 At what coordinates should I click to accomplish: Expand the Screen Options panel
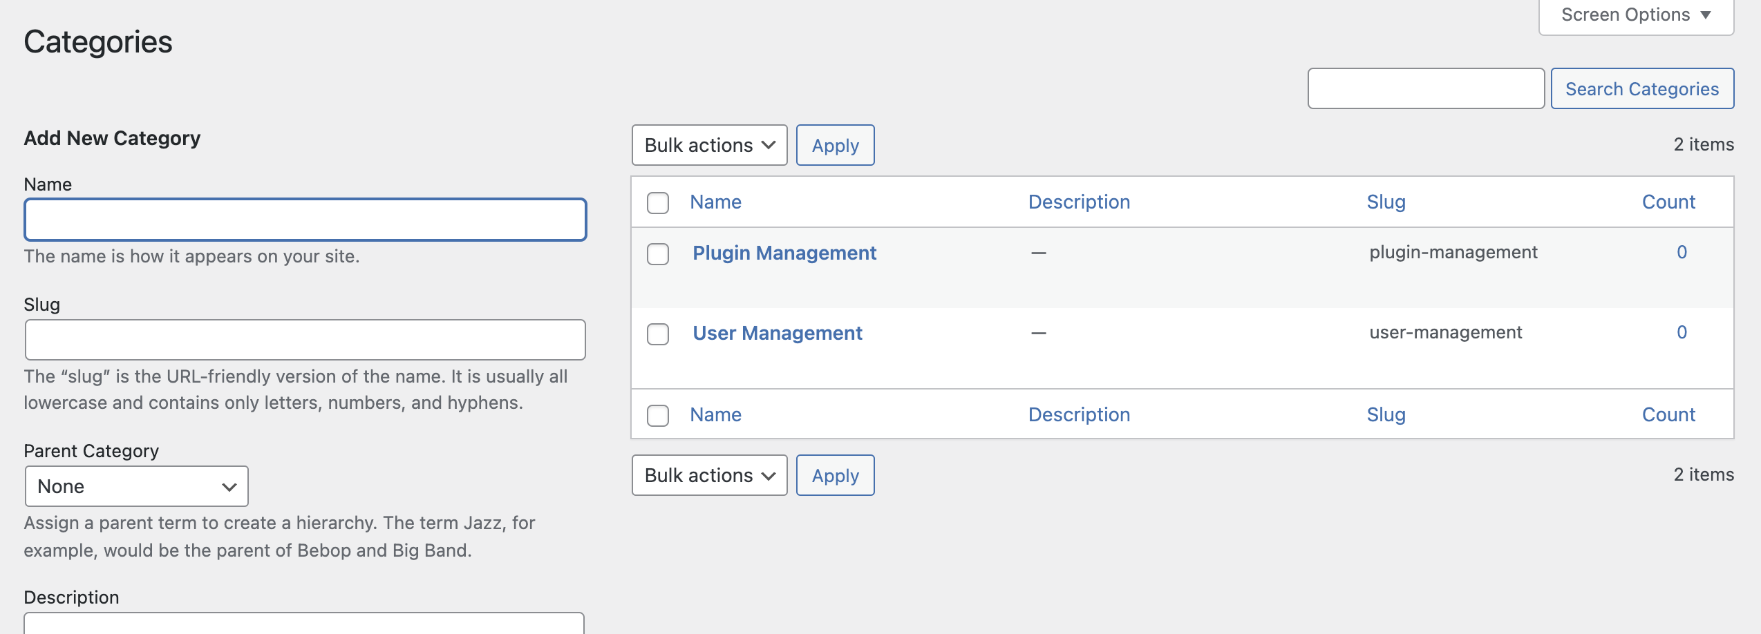coord(1635,15)
